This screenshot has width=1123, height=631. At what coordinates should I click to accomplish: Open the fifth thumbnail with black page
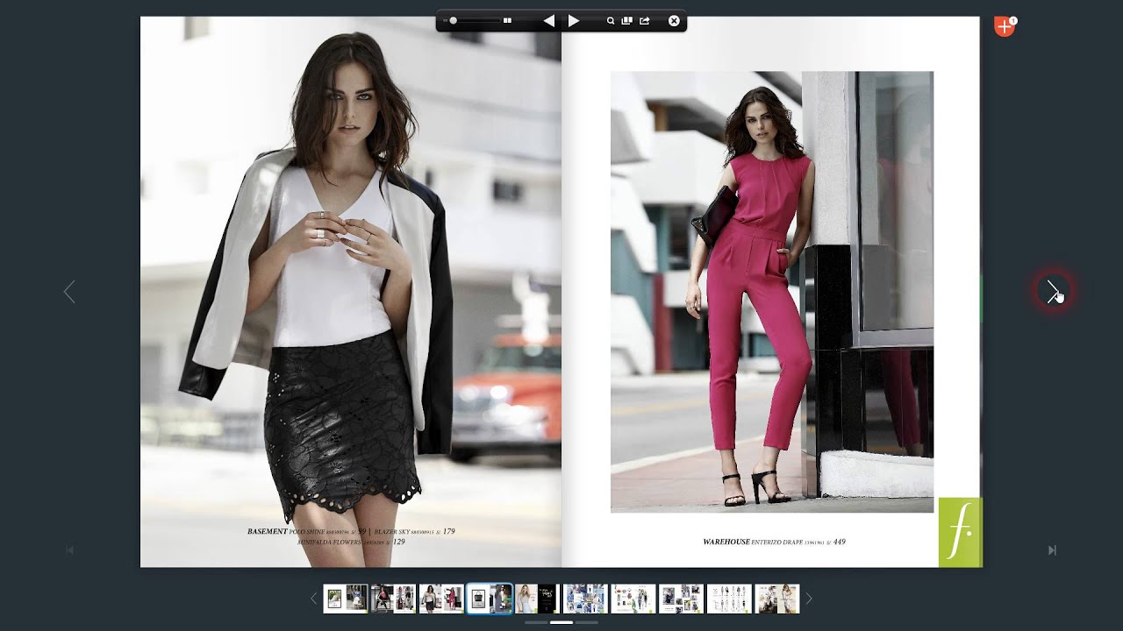click(537, 599)
